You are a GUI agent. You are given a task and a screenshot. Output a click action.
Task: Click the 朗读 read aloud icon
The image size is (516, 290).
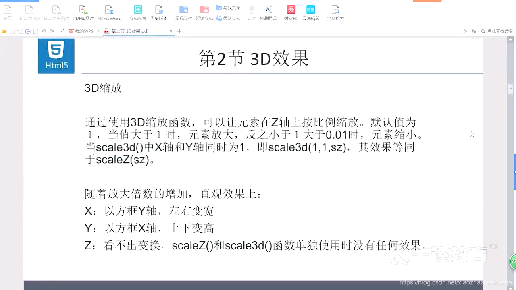point(251,12)
